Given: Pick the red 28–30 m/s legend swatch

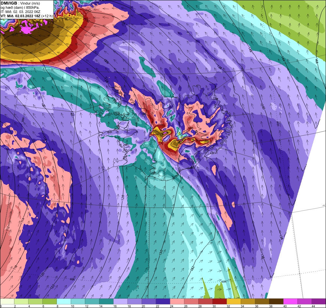Looking at the screenshot, I should point(205,301).
